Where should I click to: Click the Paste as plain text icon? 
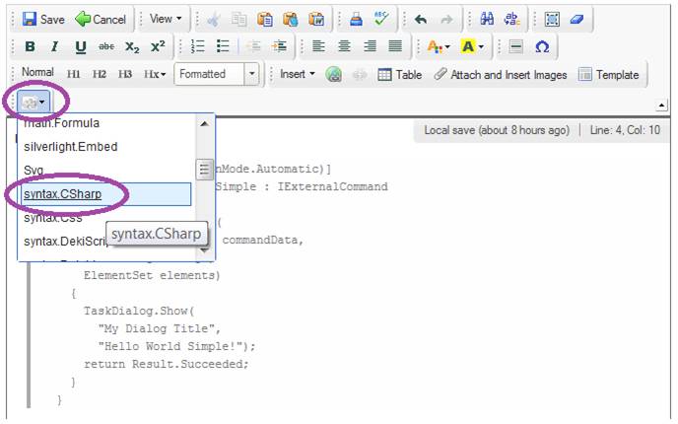[x=291, y=20]
